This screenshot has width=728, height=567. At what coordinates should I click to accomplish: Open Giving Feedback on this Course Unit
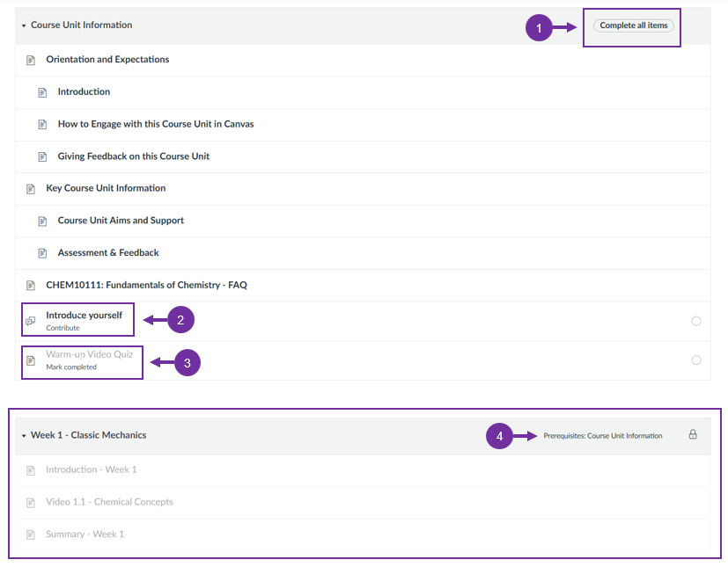point(133,156)
